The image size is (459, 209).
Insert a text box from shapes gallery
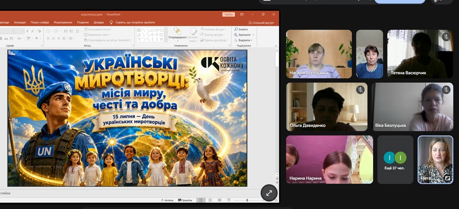click(139, 30)
